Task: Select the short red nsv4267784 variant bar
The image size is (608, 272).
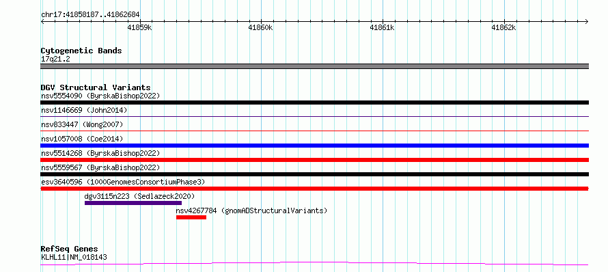Action: [x=191, y=217]
